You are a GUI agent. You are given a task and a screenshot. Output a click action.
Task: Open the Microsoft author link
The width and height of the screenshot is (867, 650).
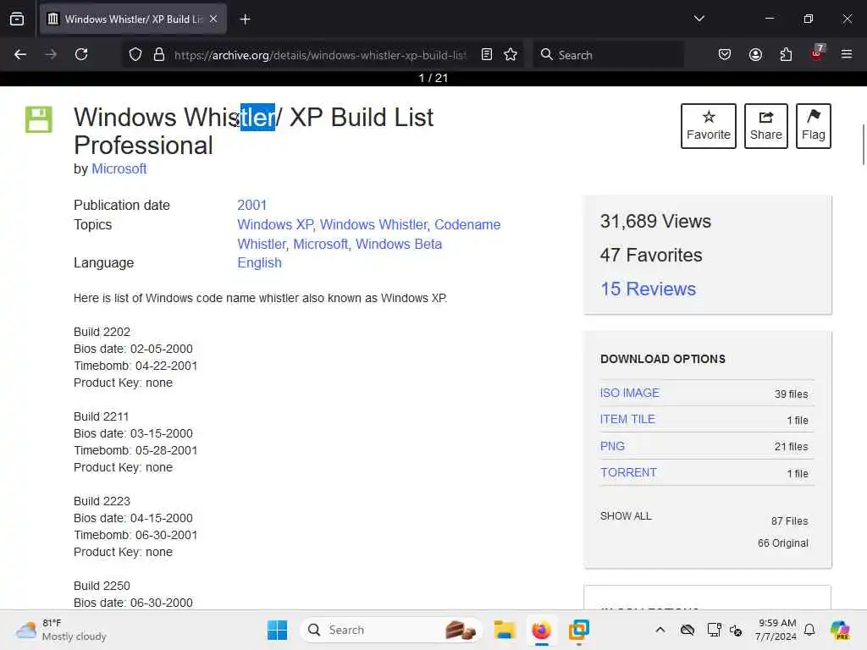pos(119,169)
